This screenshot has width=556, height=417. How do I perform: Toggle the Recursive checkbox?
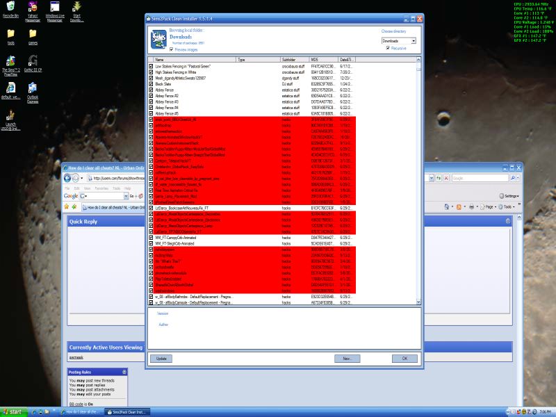coord(388,48)
